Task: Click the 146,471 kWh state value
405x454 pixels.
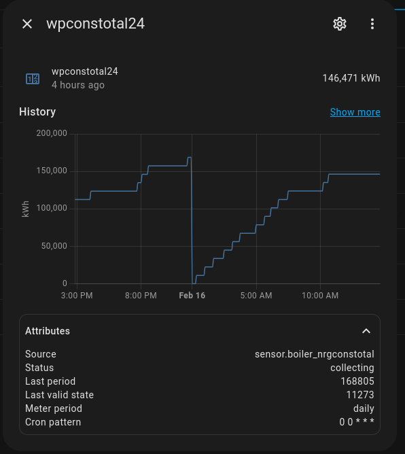Action: [x=351, y=78]
